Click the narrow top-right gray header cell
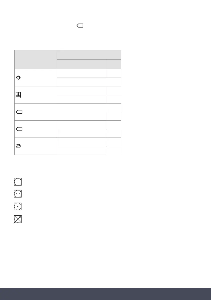This screenshot has height=300, width=211. coord(113,55)
